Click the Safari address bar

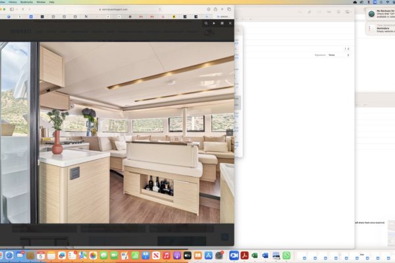pos(113,9)
